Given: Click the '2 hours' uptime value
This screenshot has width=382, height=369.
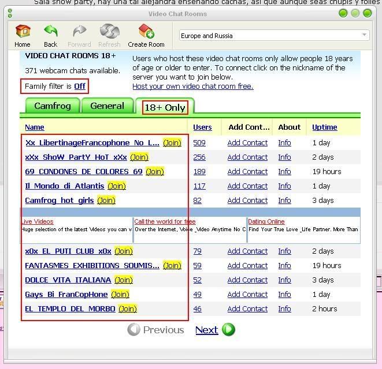Looking at the screenshot, I should (x=325, y=308).
